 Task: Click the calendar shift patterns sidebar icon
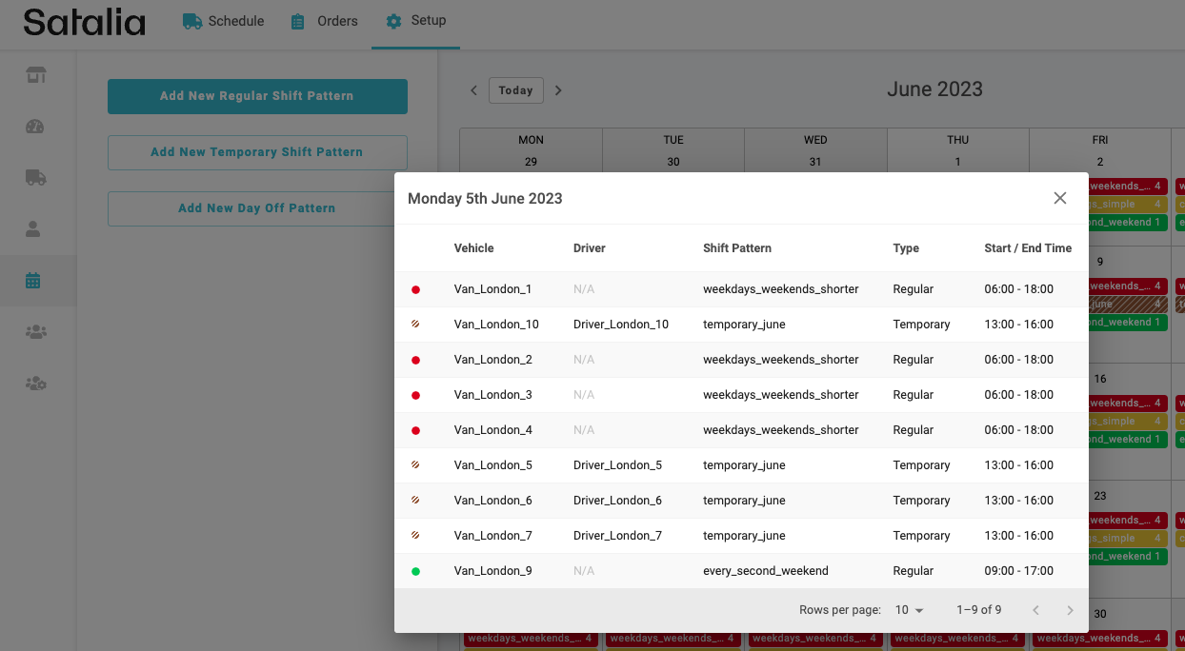[x=34, y=281]
